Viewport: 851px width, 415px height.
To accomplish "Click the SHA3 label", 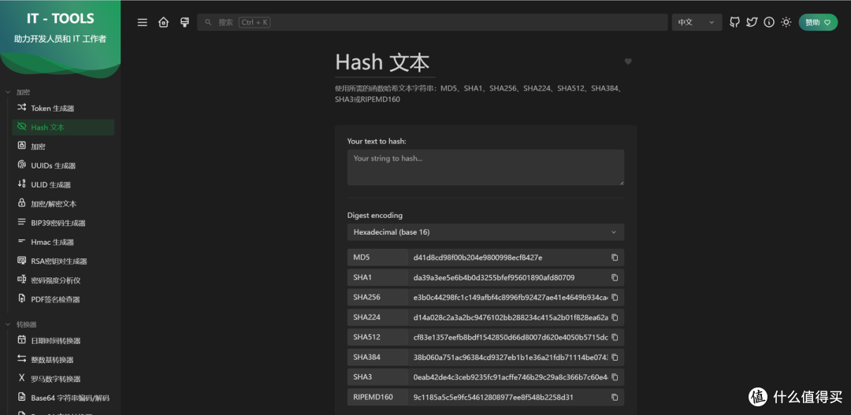I will 362,377.
